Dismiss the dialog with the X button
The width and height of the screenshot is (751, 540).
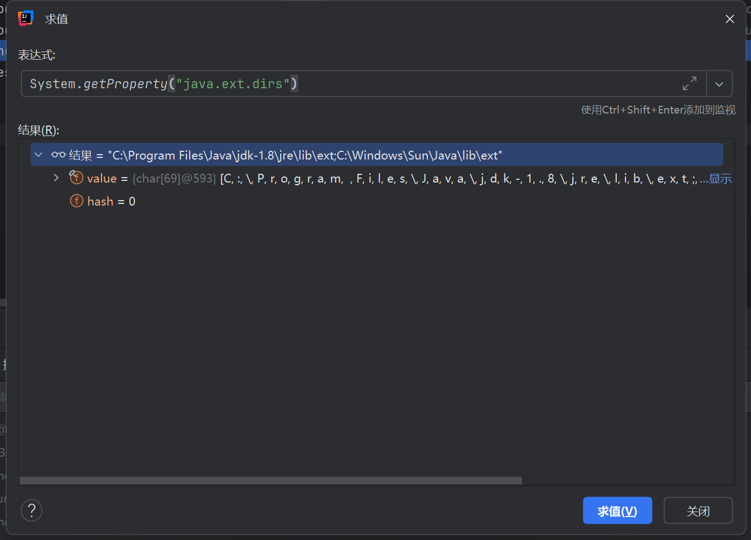click(x=730, y=19)
